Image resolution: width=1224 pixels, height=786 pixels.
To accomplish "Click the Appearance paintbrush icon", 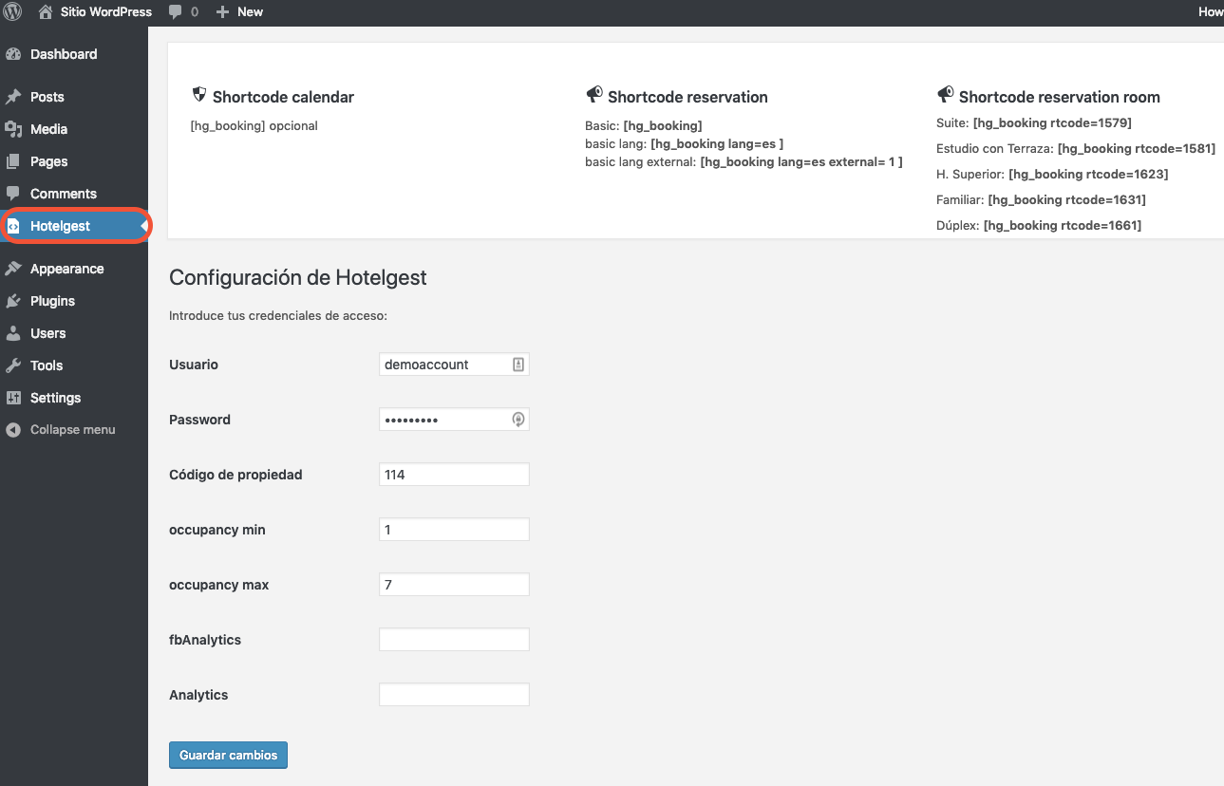I will (13, 269).
